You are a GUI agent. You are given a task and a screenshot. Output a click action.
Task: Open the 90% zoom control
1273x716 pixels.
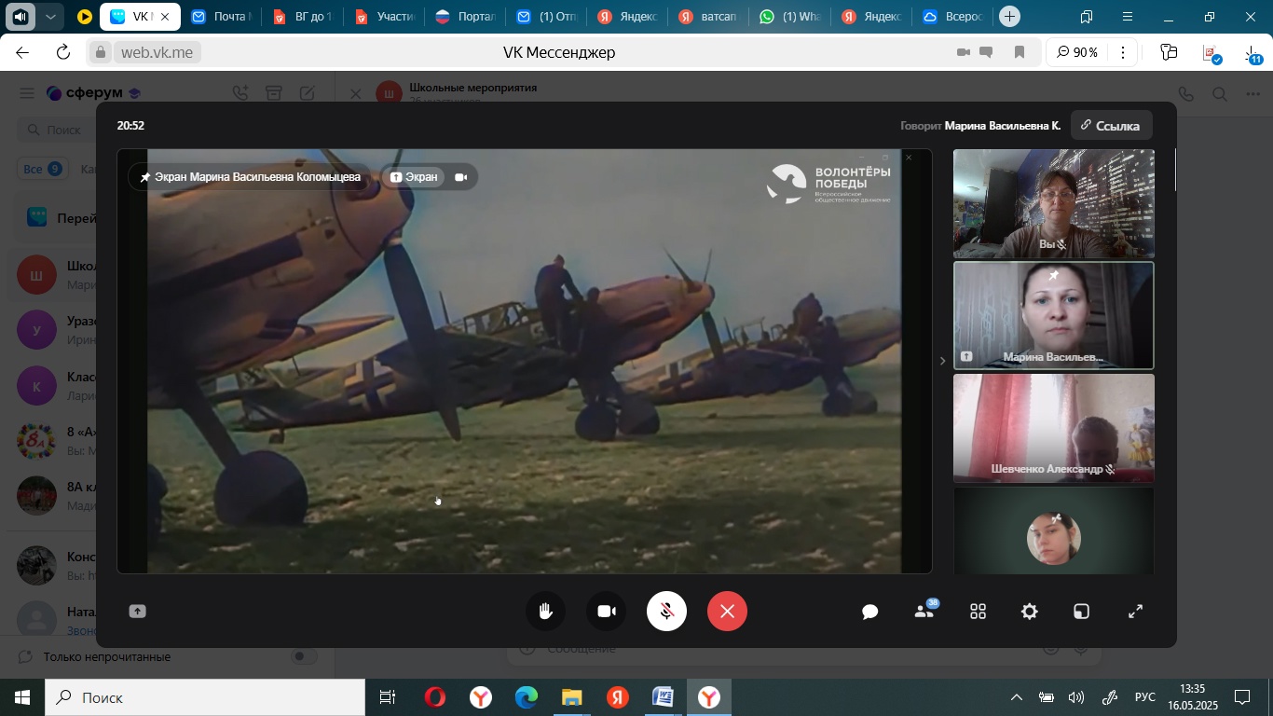coord(1077,52)
